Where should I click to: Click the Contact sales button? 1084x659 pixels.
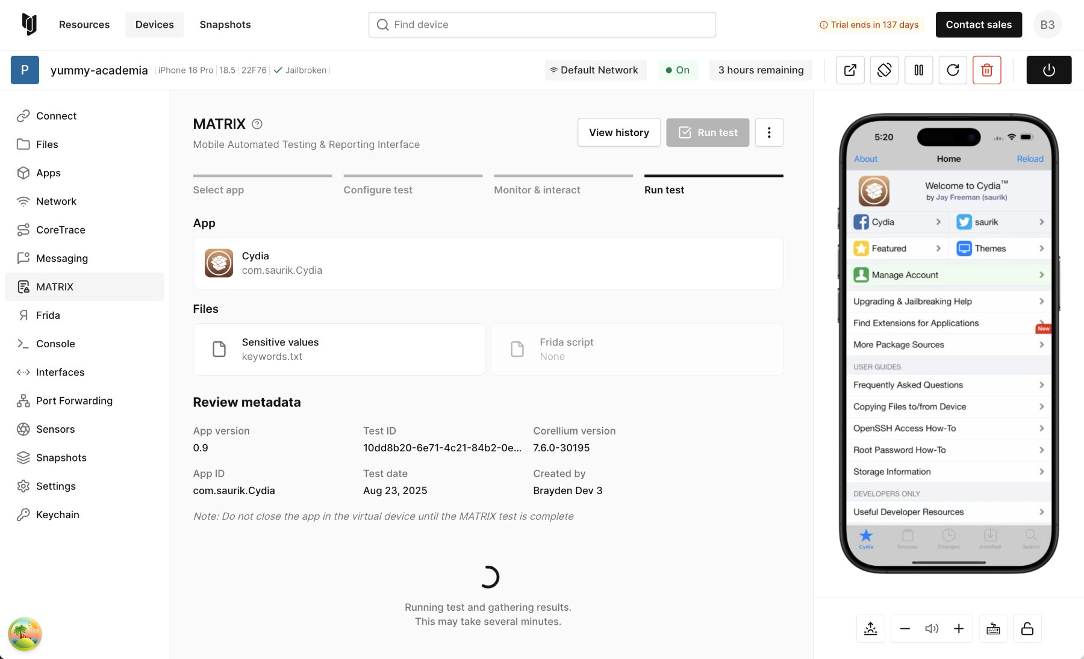coord(979,25)
